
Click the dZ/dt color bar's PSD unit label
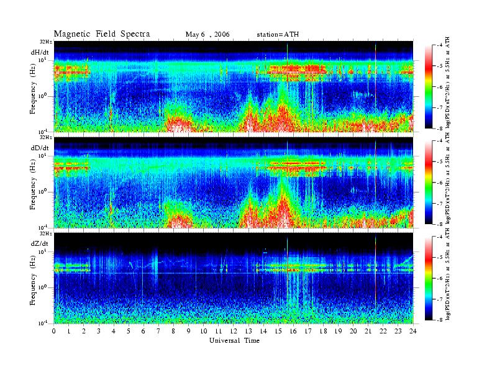coord(447,274)
